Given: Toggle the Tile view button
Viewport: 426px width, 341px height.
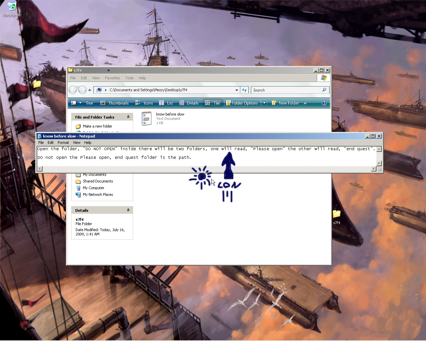Looking at the screenshot, I should click(x=213, y=103).
